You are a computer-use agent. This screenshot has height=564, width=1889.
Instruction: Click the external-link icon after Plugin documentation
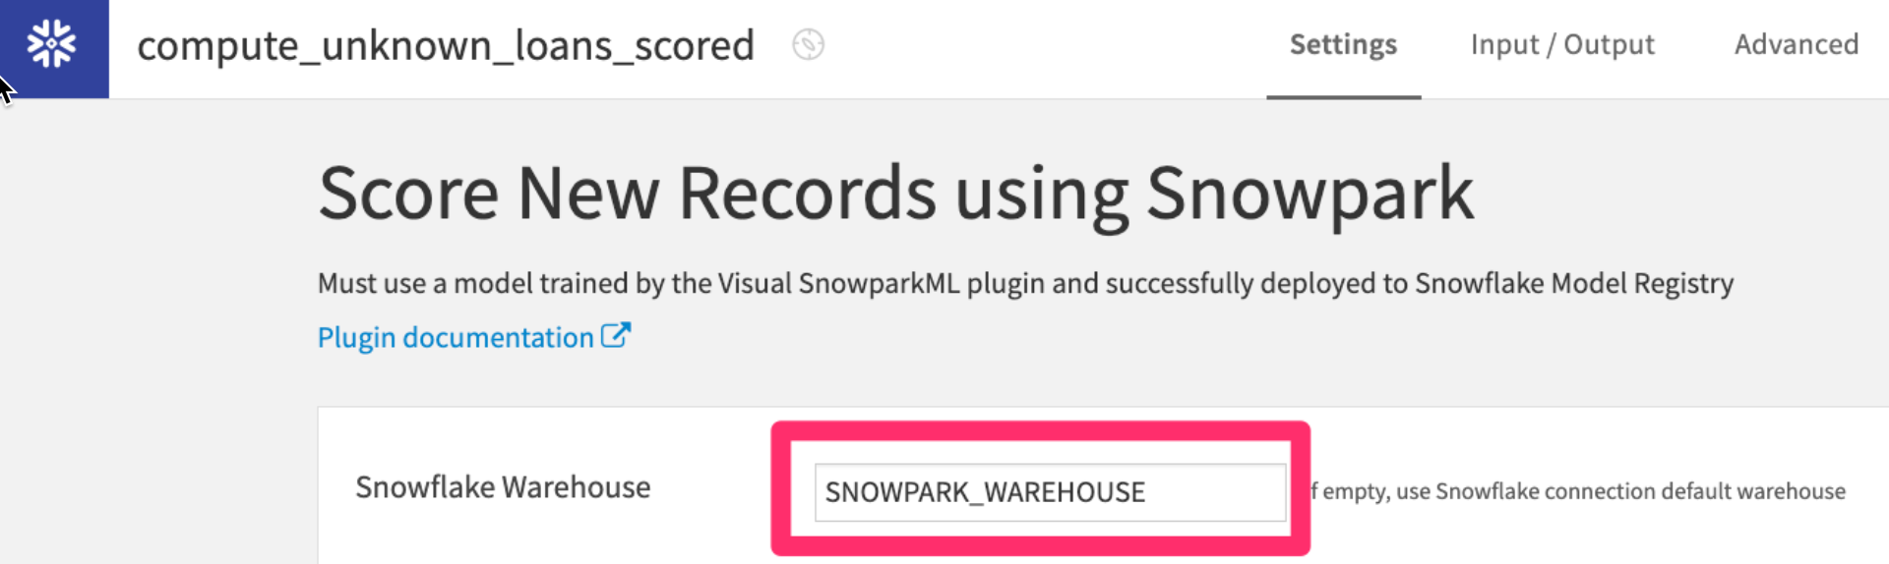(616, 336)
